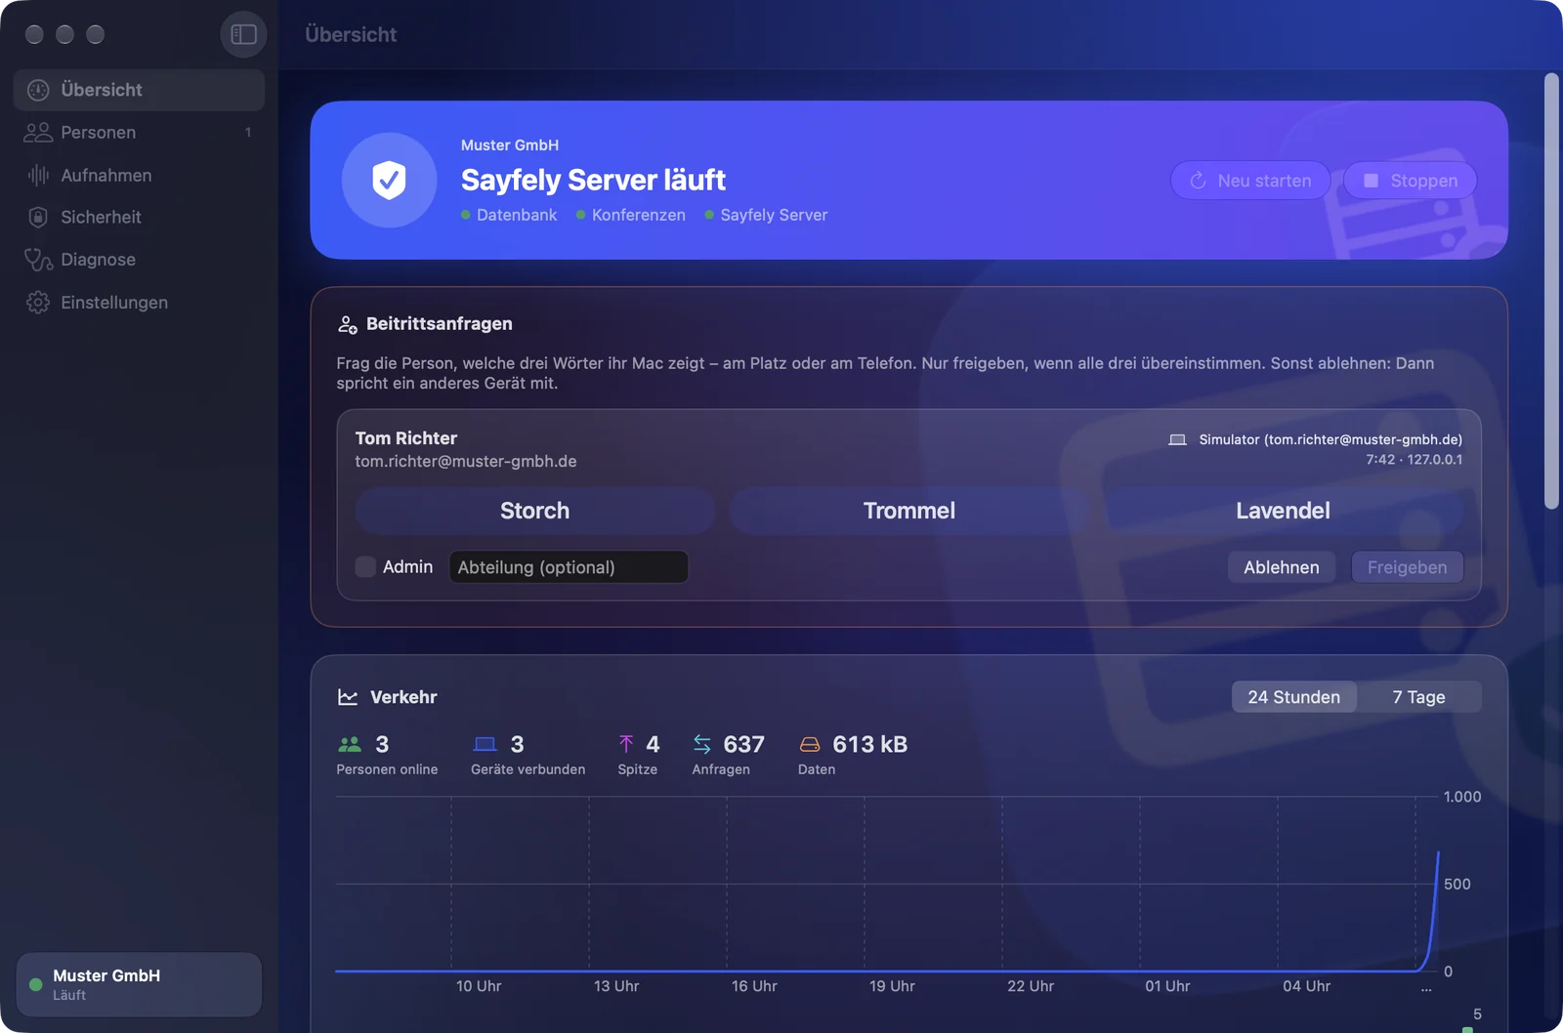Click the verification word Trommel

(x=908, y=511)
